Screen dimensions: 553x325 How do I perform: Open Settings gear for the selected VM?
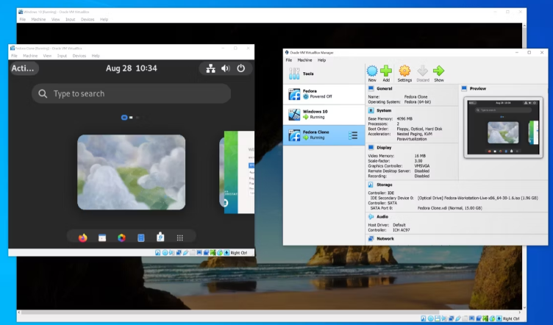pyautogui.click(x=404, y=71)
